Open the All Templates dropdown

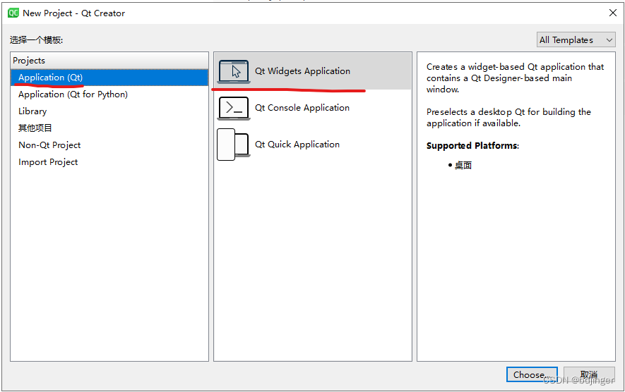click(x=576, y=39)
